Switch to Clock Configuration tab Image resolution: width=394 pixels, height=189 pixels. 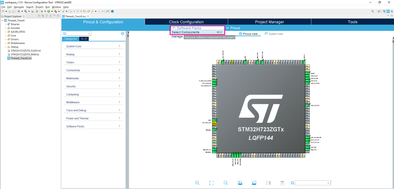point(186,22)
